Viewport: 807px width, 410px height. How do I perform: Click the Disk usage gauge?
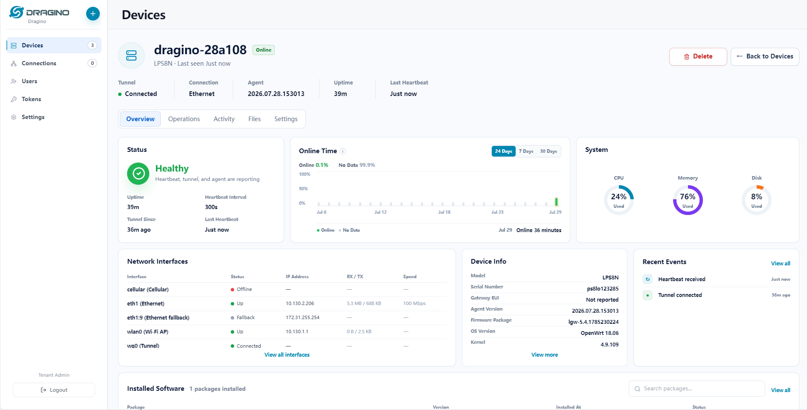757,200
